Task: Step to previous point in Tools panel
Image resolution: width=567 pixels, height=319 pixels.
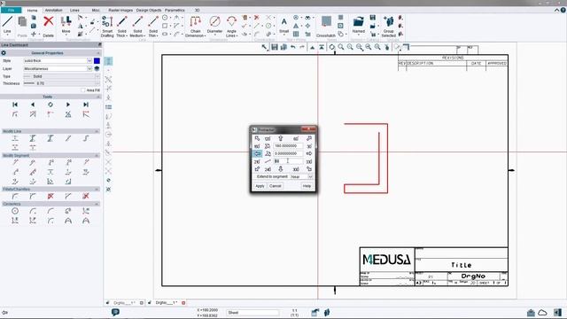Action: coord(33,105)
